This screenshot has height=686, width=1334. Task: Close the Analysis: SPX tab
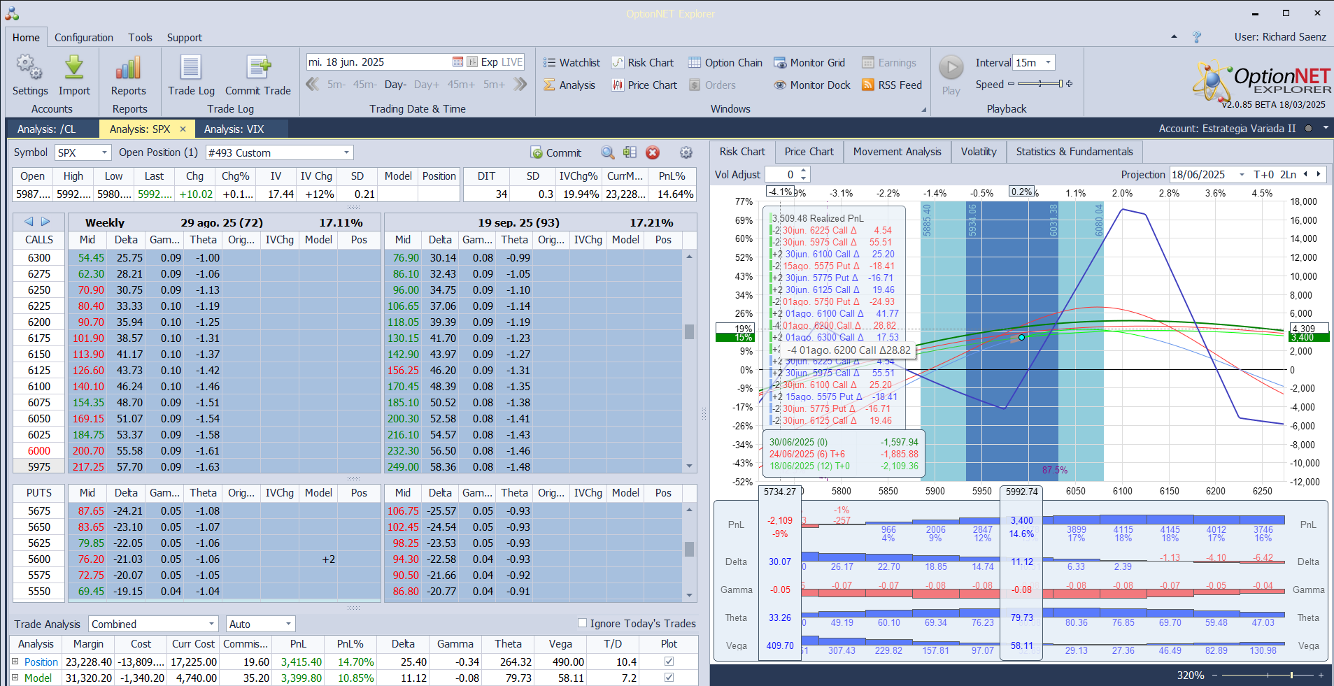pos(183,129)
